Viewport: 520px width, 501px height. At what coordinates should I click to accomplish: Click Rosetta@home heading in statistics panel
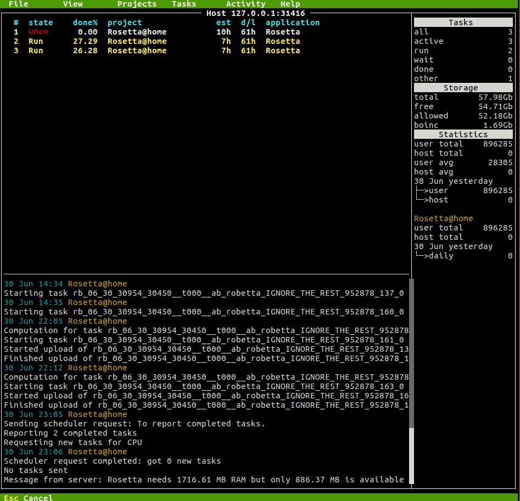tap(443, 218)
